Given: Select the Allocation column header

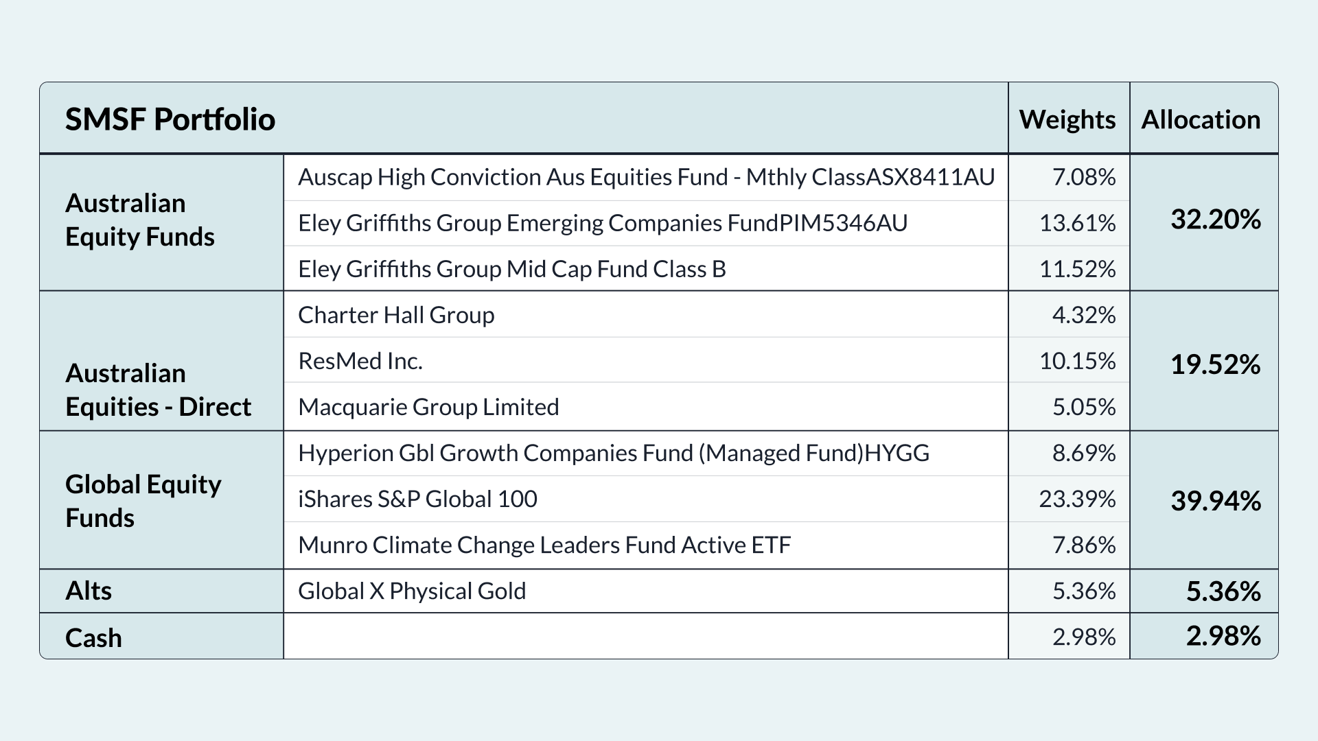Looking at the screenshot, I should (x=1201, y=119).
